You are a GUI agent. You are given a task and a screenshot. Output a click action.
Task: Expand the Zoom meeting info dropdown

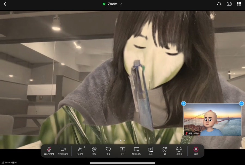tap(121, 4)
